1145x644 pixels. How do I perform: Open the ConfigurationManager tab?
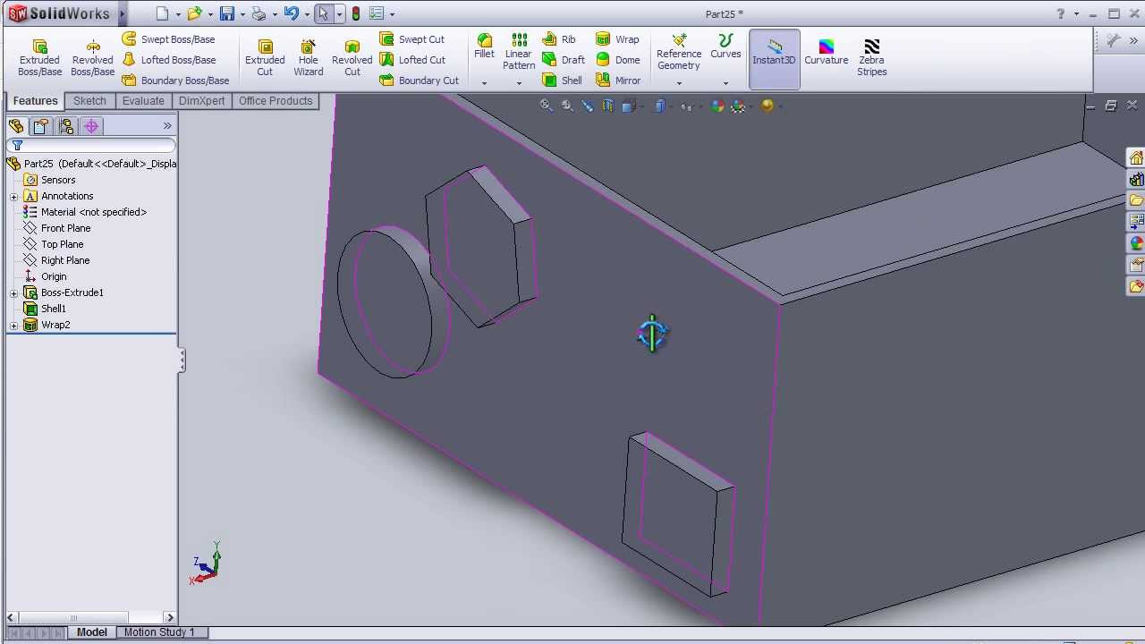(66, 126)
